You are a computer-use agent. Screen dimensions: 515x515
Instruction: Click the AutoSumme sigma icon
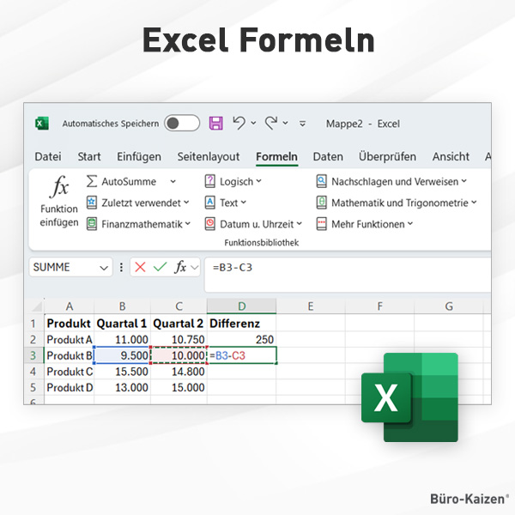pyautogui.click(x=92, y=181)
